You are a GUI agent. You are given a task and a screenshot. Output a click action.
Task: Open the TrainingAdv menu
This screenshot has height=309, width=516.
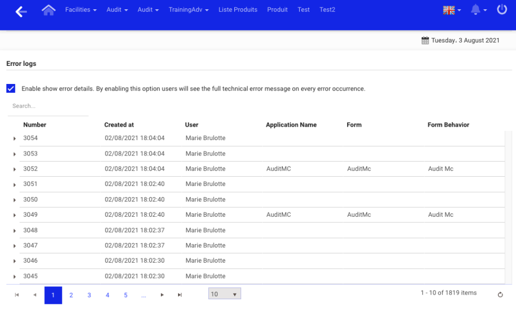tap(188, 9)
